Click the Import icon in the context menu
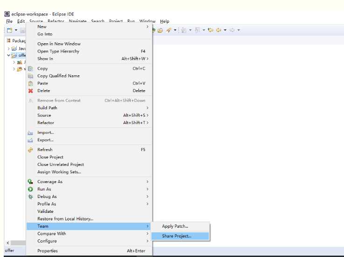The height and width of the screenshot is (257, 344). 30,132
